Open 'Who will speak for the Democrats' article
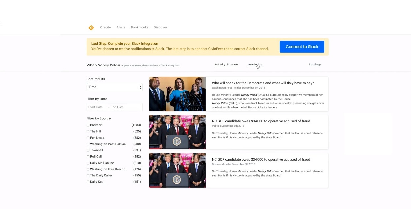411x209 pixels. [262, 83]
